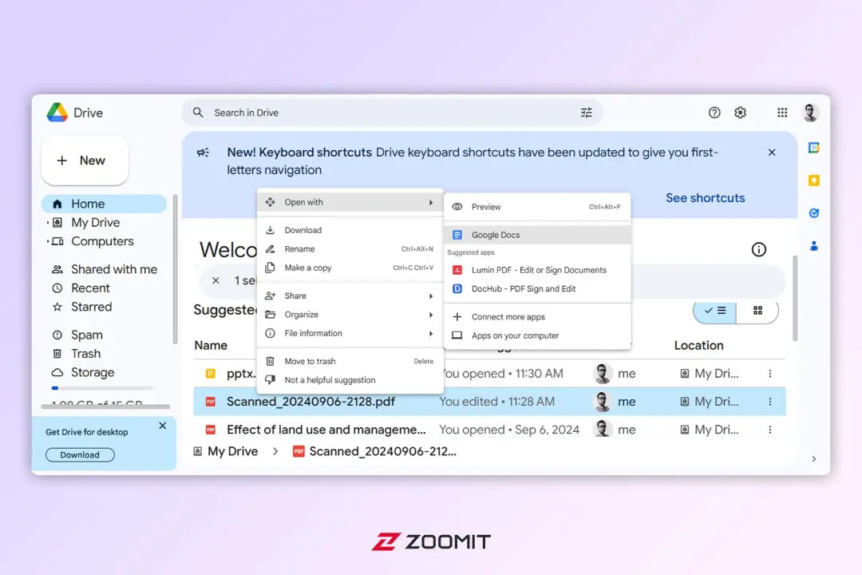
Task: Dismiss the keyboard shortcuts banner
Action: click(772, 153)
